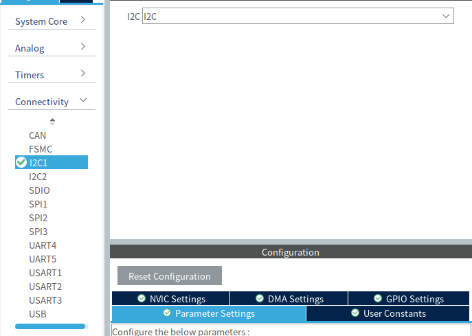Expand the System Core category
The image size is (472, 336).
click(x=52, y=21)
